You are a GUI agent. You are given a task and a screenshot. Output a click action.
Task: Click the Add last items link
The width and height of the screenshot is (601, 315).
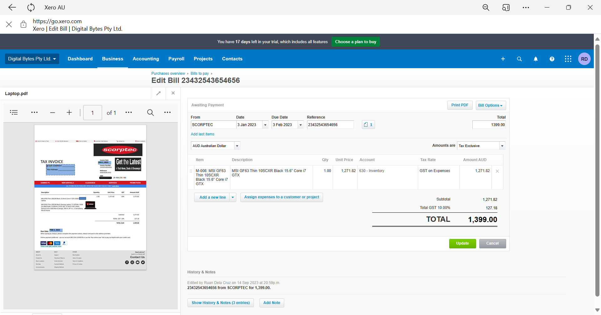[x=203, y=134]
